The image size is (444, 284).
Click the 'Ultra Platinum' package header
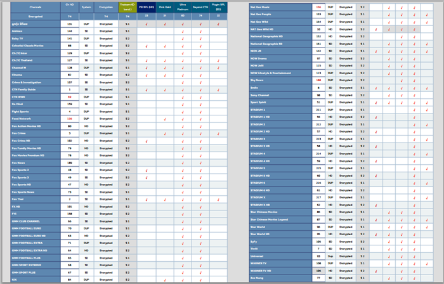[x=183, y=8]
